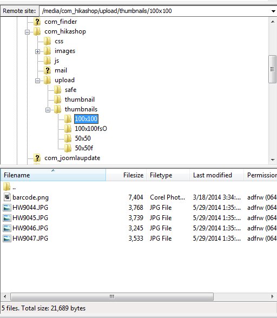Screen dimensions: 277x318
Task: Click the safe folder icon
Action: click(x=58, y=90)
